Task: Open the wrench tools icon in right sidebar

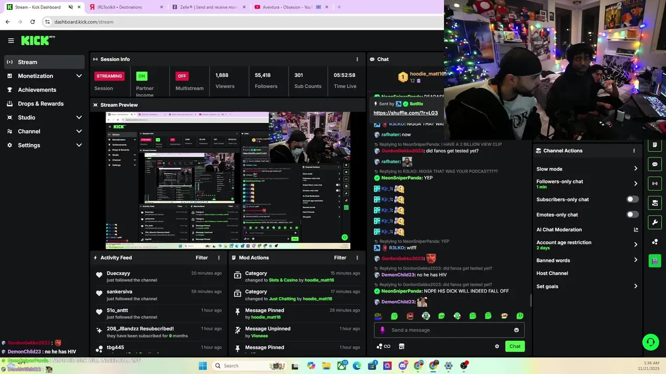Action: pos(655,222)
